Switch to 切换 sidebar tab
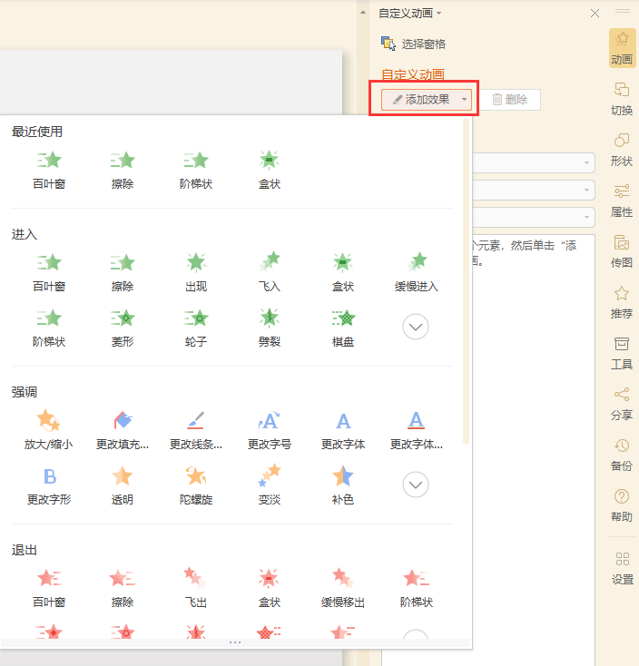The image size is (639, 666). click(x=622, y=99)
